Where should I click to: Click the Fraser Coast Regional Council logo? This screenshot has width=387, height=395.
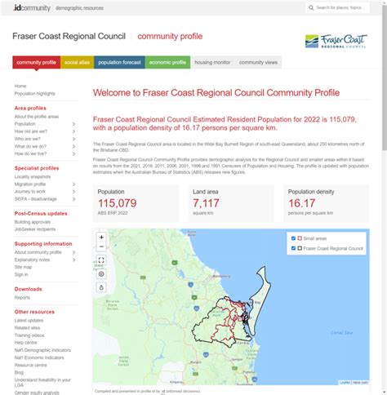[336, 41]
